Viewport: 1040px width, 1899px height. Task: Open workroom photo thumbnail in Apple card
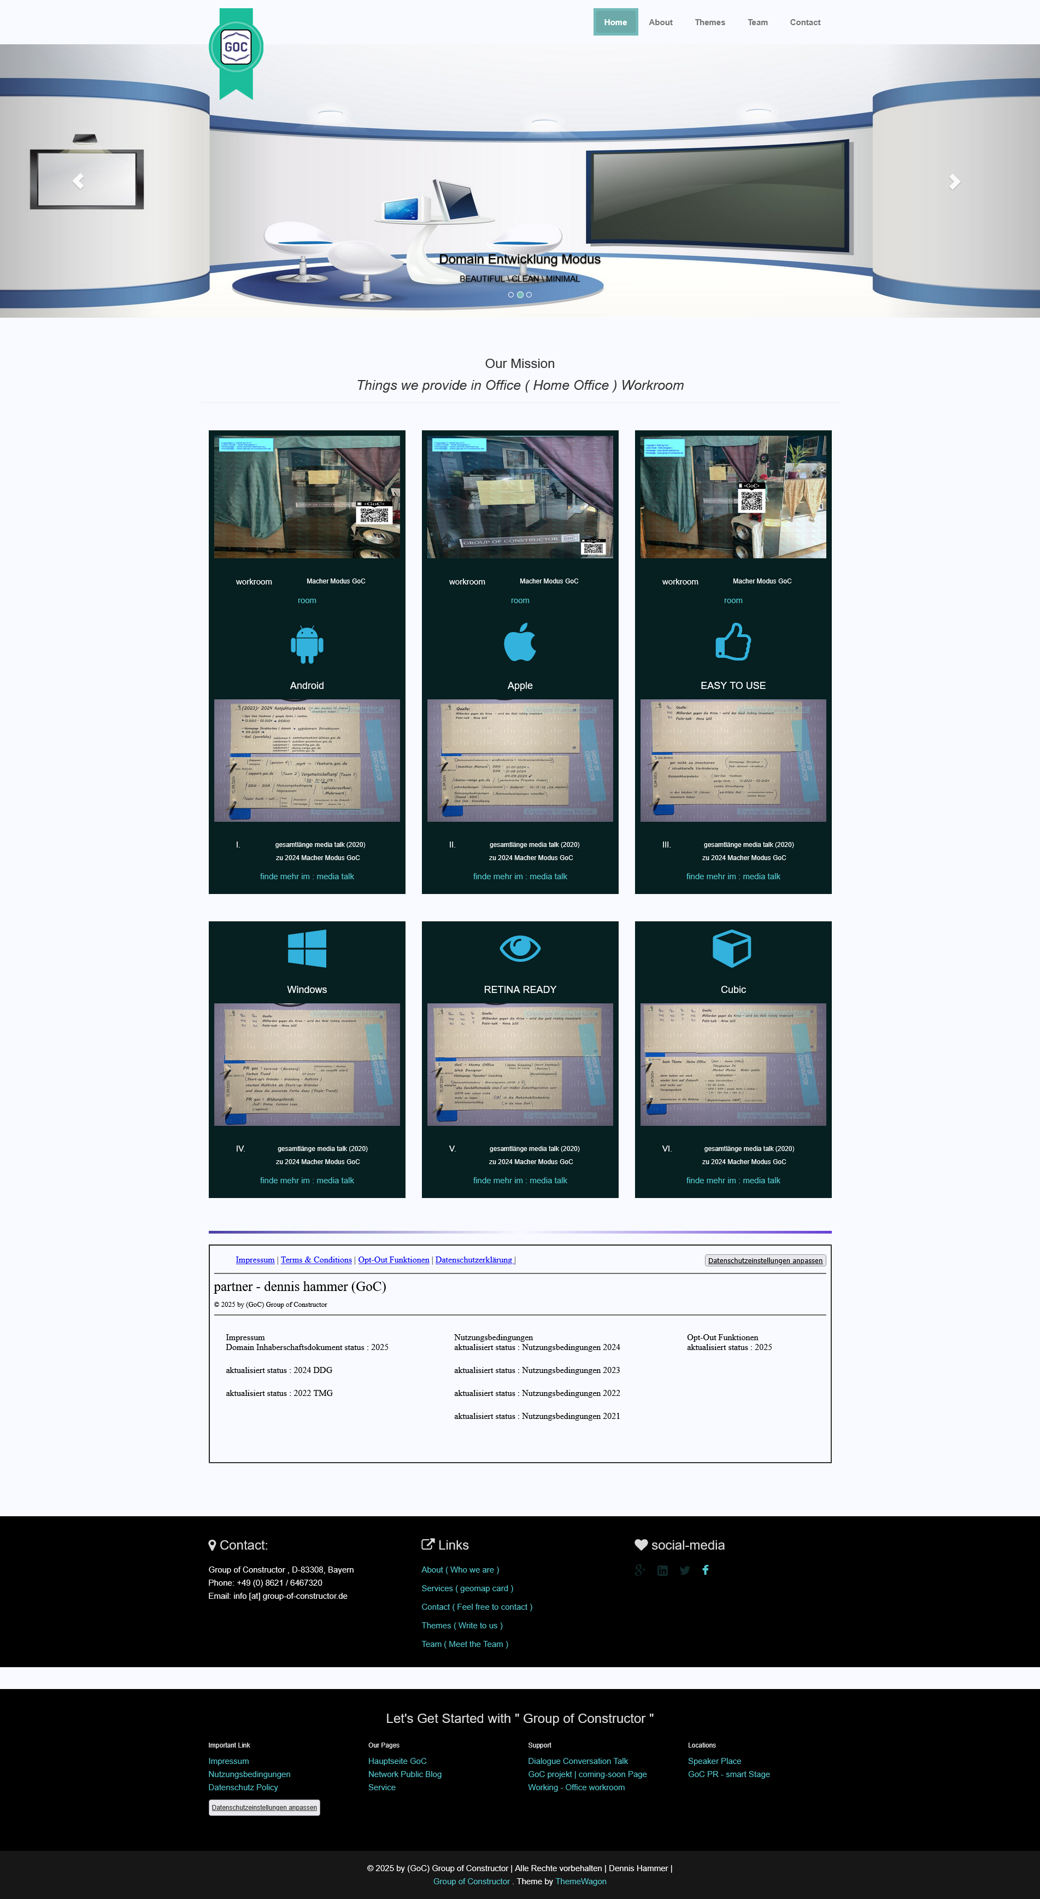click(x=520, y=497)
